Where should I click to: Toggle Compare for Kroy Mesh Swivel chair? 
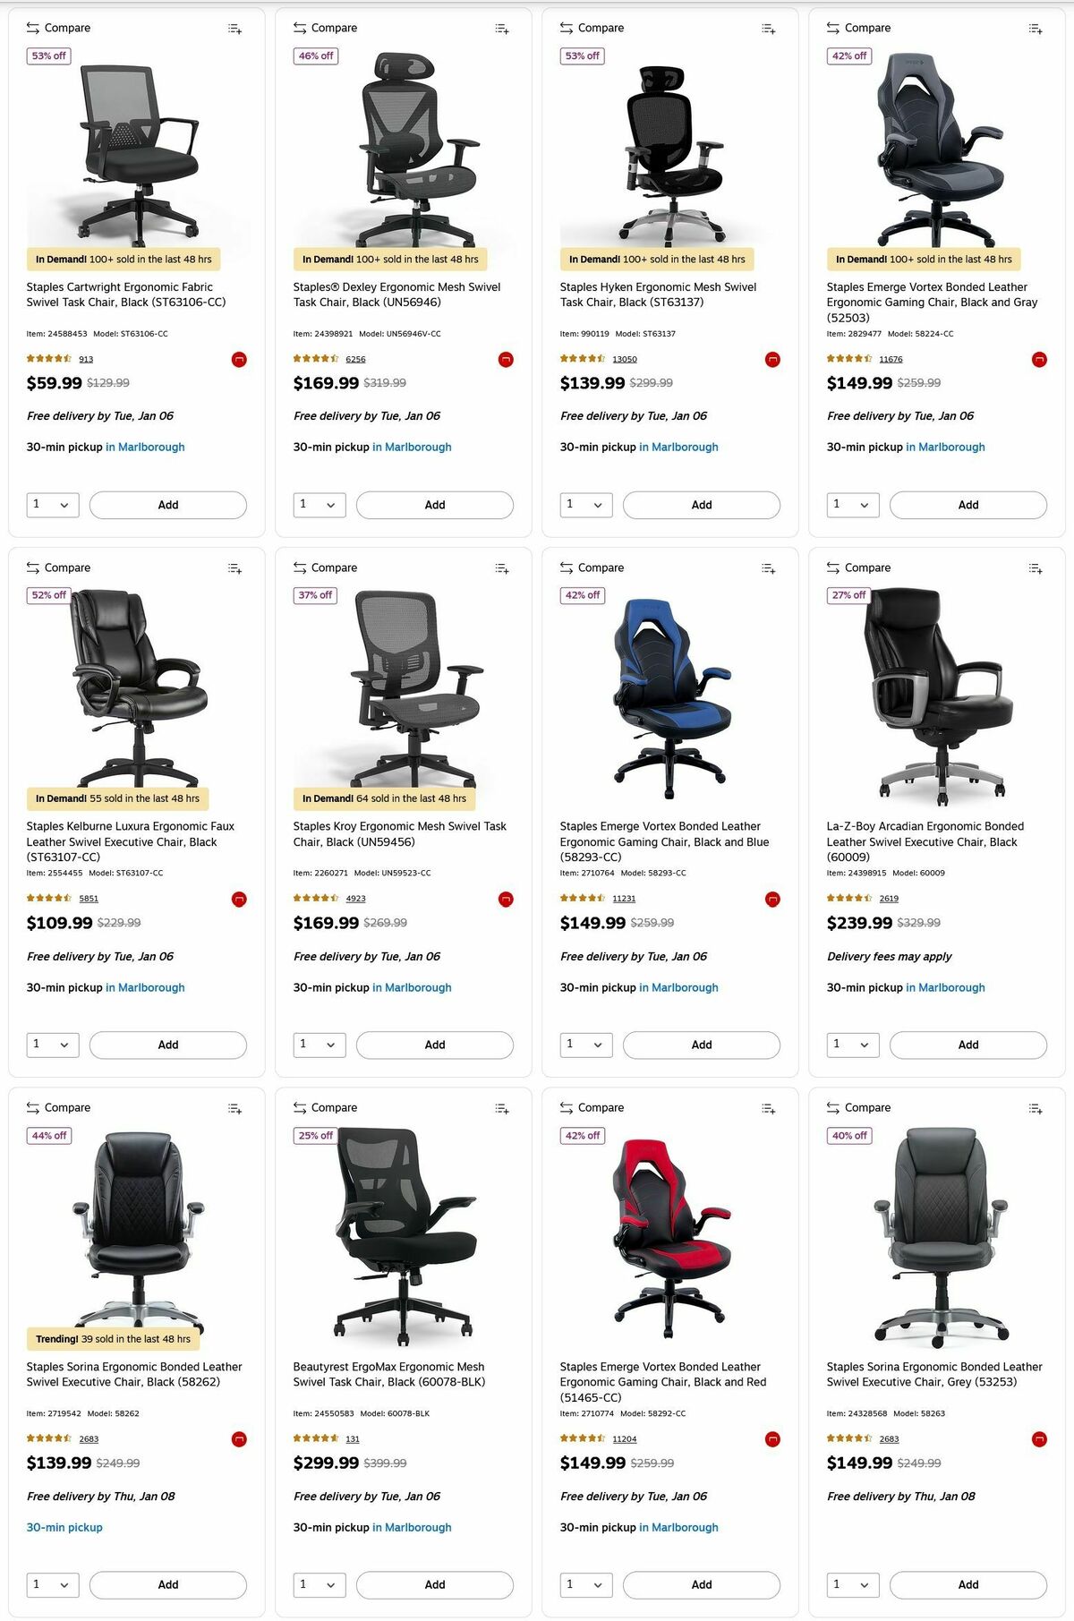(325, 567)
